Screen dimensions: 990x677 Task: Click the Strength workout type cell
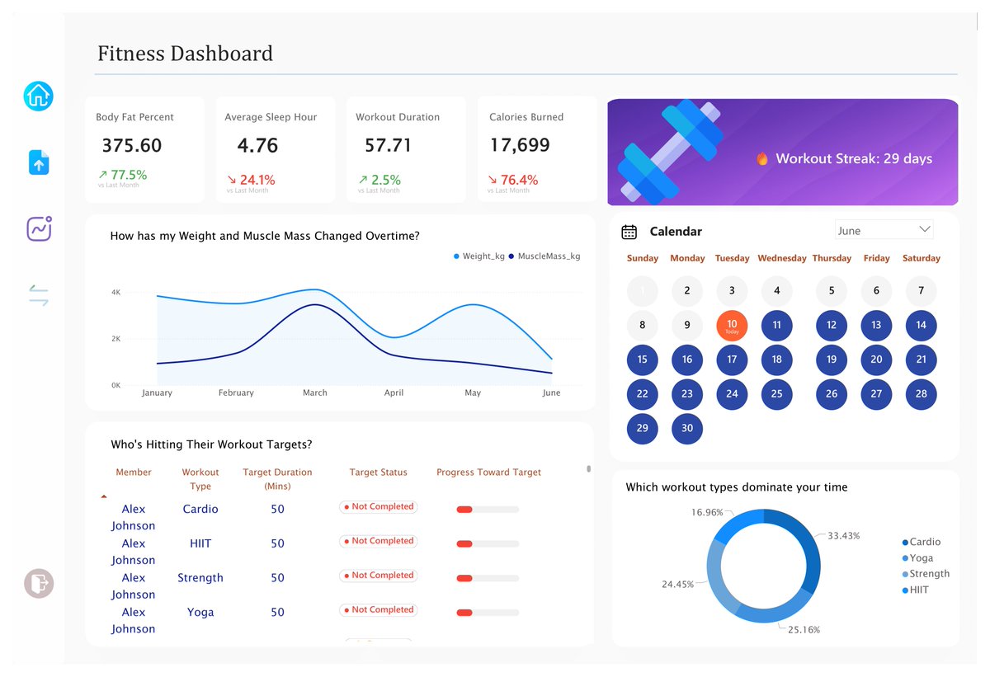[x=200, y=578]
